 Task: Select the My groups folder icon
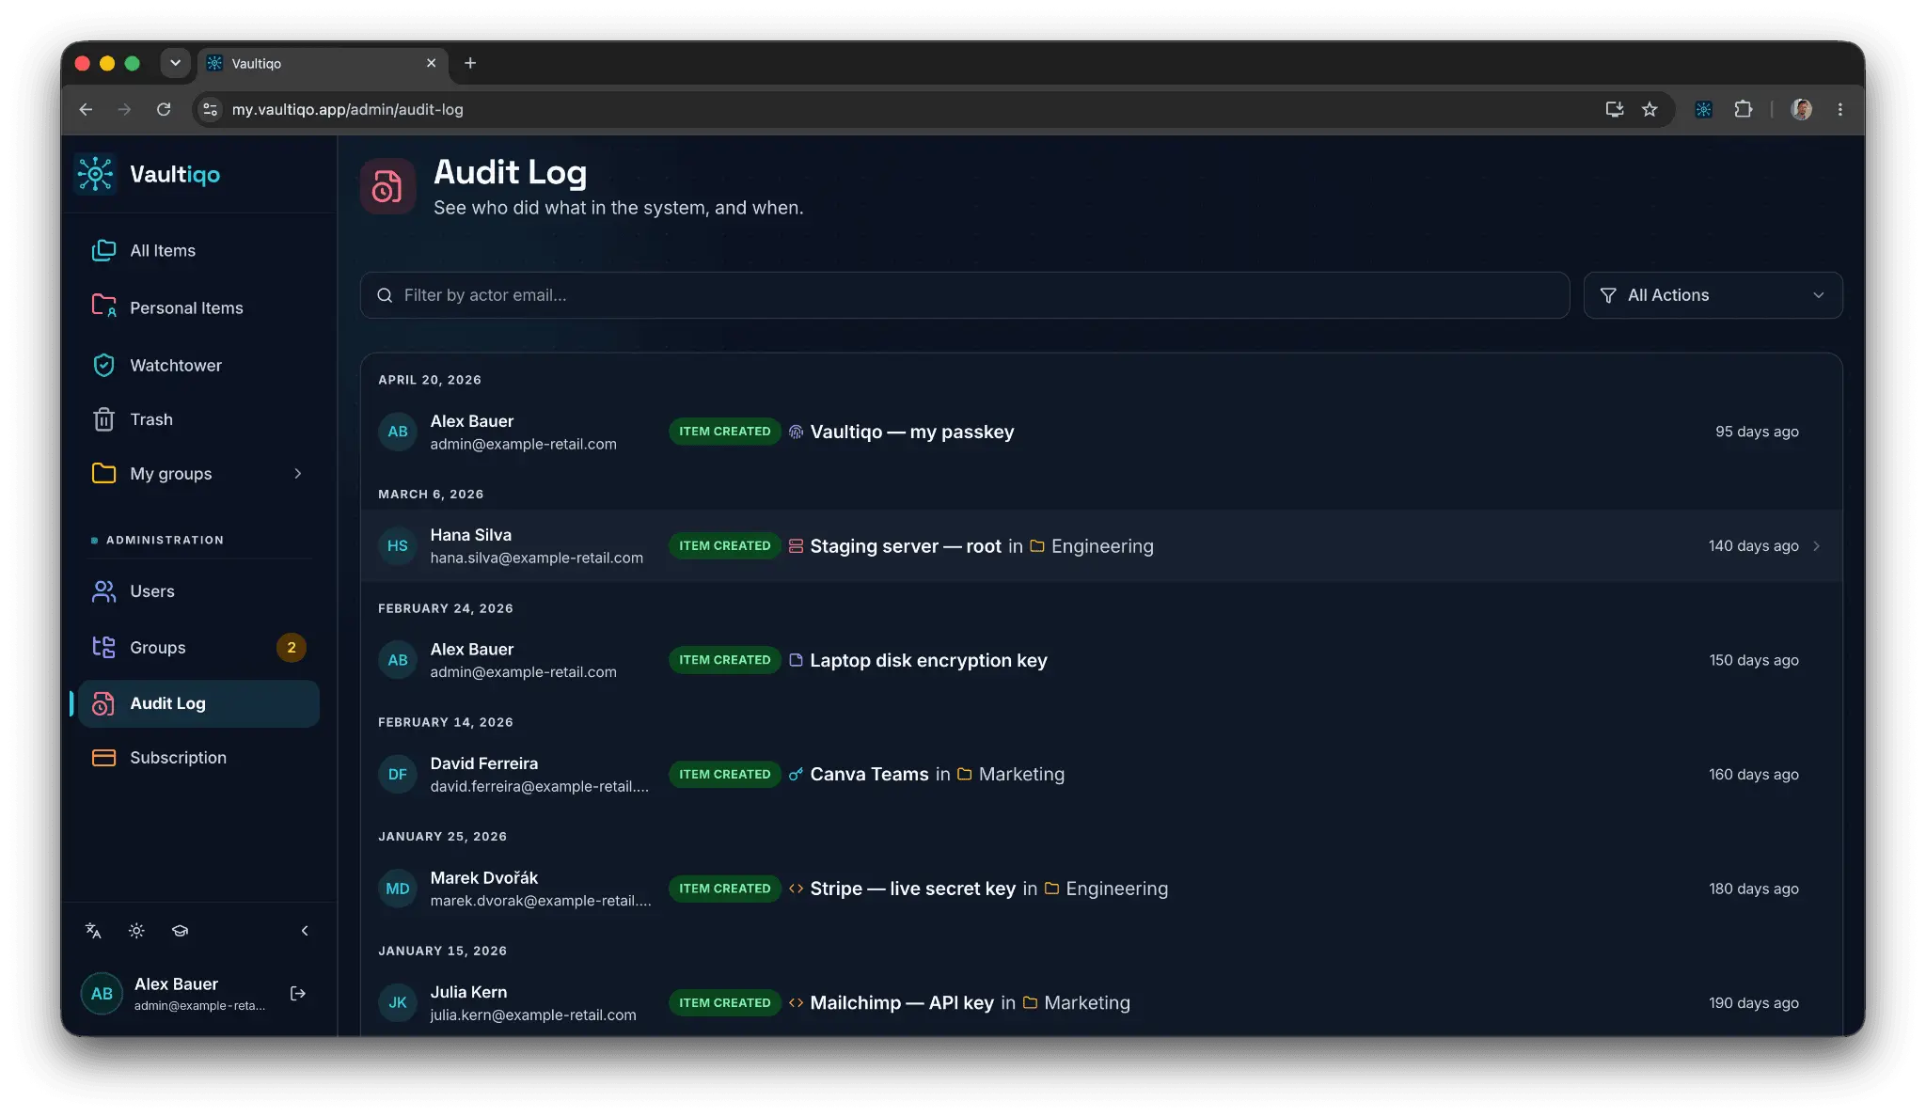pos(103,474)
